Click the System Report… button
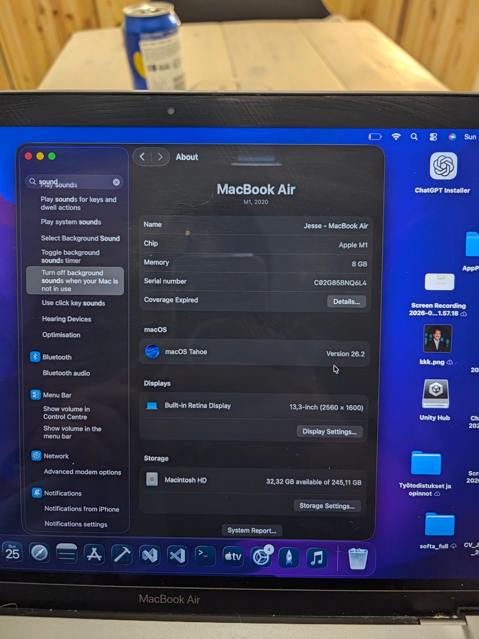 [x=252, y=530]
